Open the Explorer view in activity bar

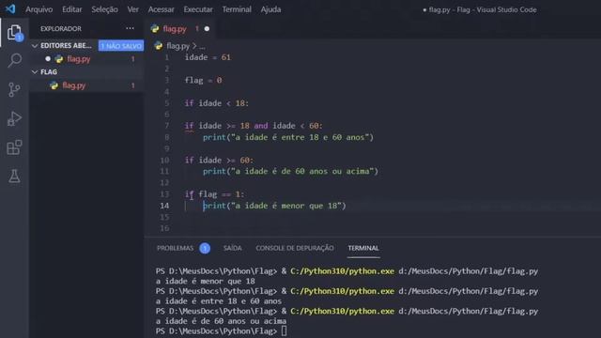(14, 33)
